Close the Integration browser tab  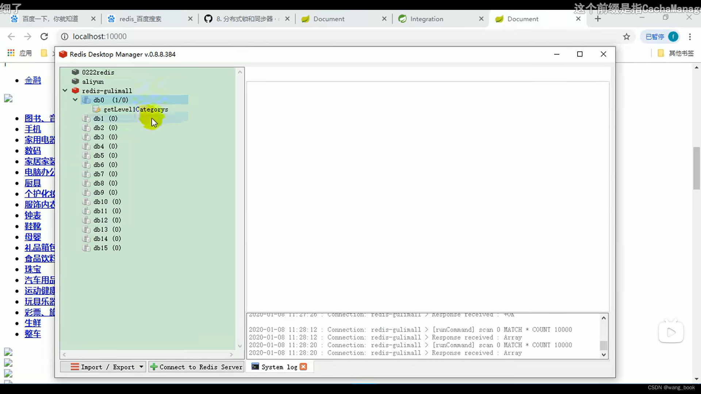click(x=481, y=19)
